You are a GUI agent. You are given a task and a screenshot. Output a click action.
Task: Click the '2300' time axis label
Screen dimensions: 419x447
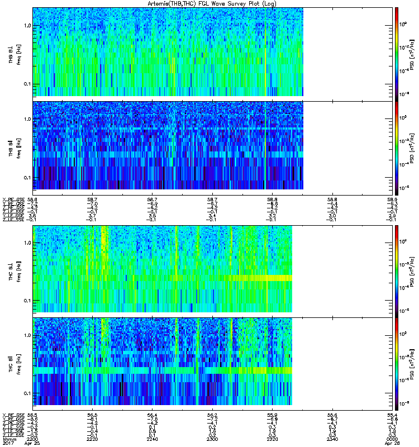pyautogui.click(x=212, y=439)
